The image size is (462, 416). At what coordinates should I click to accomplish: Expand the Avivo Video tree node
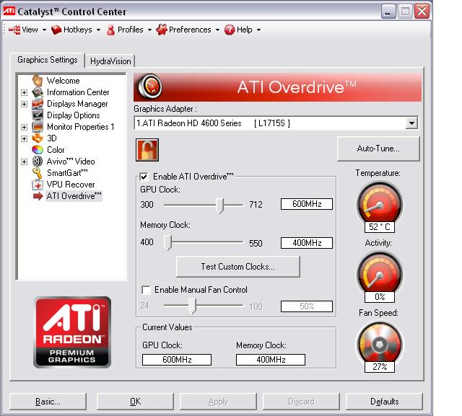(25, 161)
